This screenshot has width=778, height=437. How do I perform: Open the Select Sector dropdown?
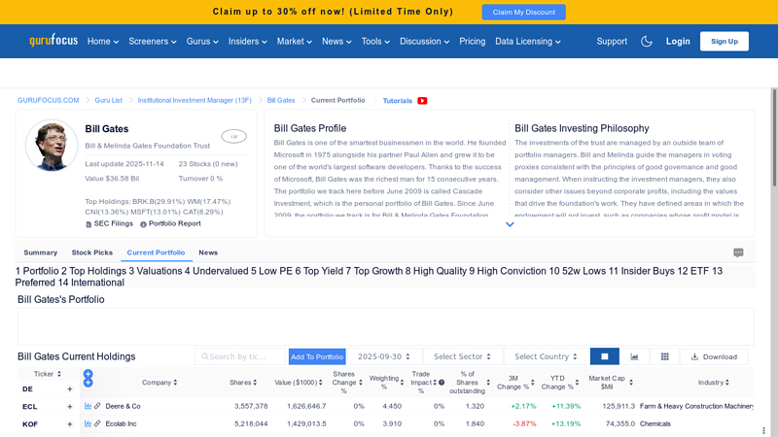pos(462,356)
